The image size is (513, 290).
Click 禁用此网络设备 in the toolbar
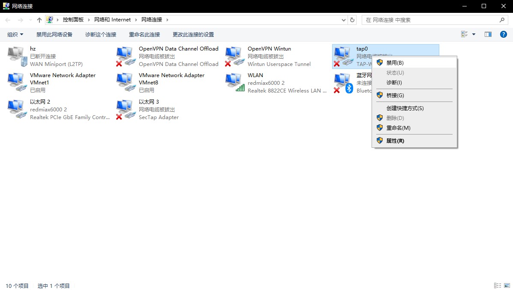tap(54, 34)
